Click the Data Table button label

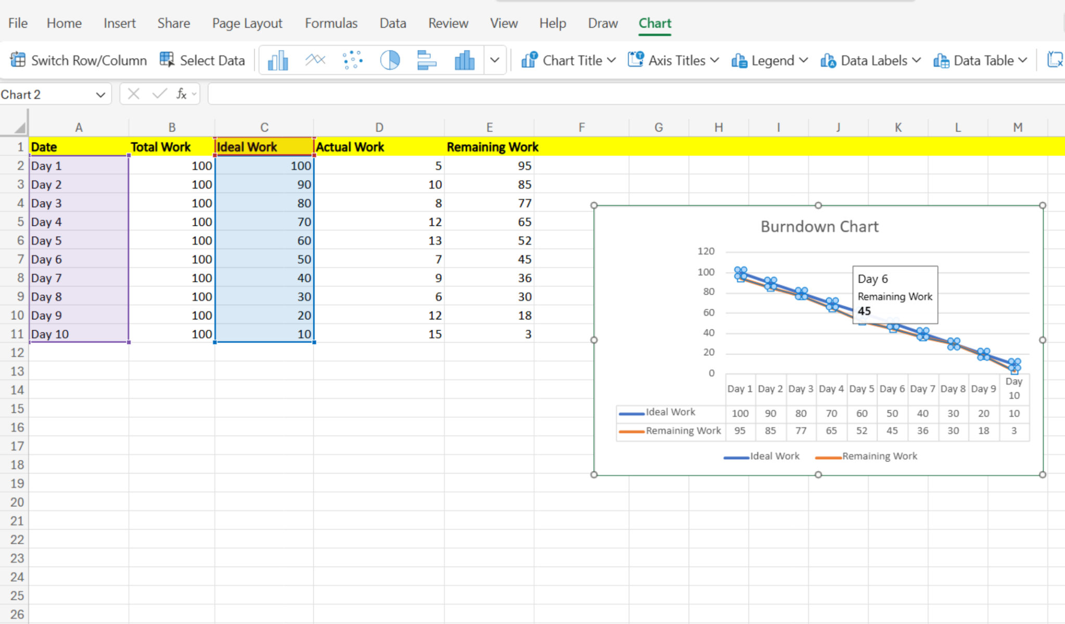984,60
